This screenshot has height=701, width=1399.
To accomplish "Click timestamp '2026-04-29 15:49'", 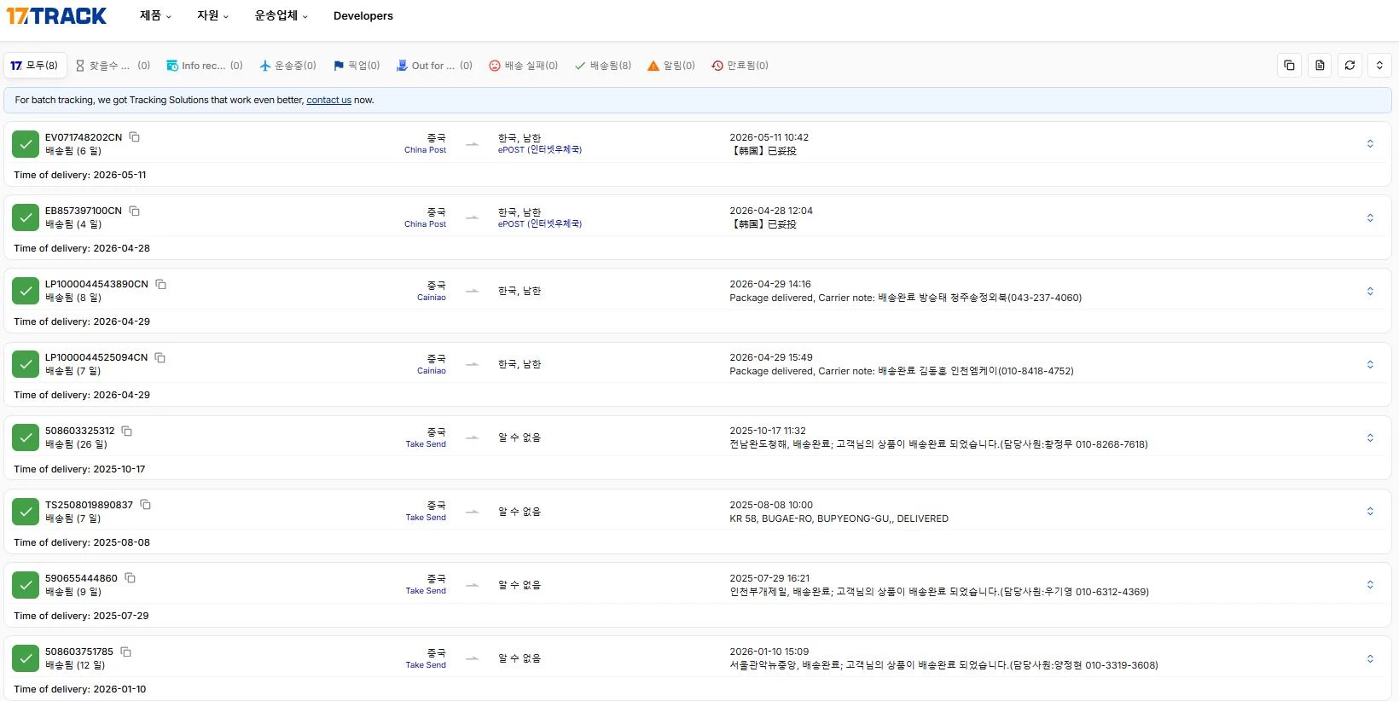I will (770, 357).
